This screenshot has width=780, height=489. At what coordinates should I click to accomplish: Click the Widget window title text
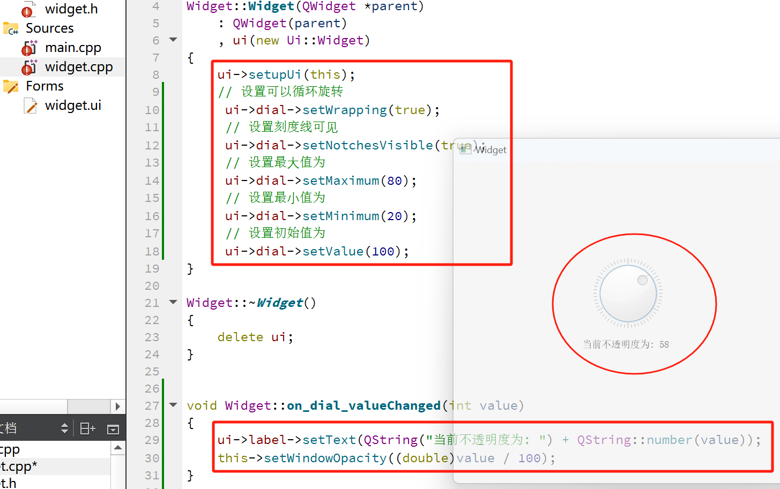coord(491,150)
